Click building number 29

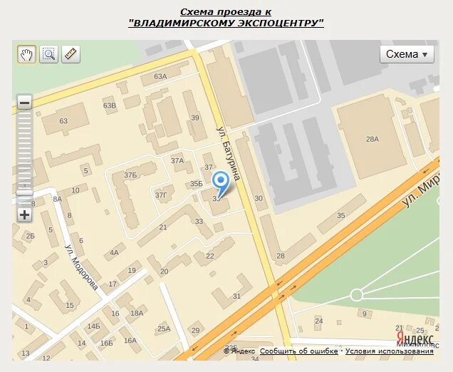196,330
